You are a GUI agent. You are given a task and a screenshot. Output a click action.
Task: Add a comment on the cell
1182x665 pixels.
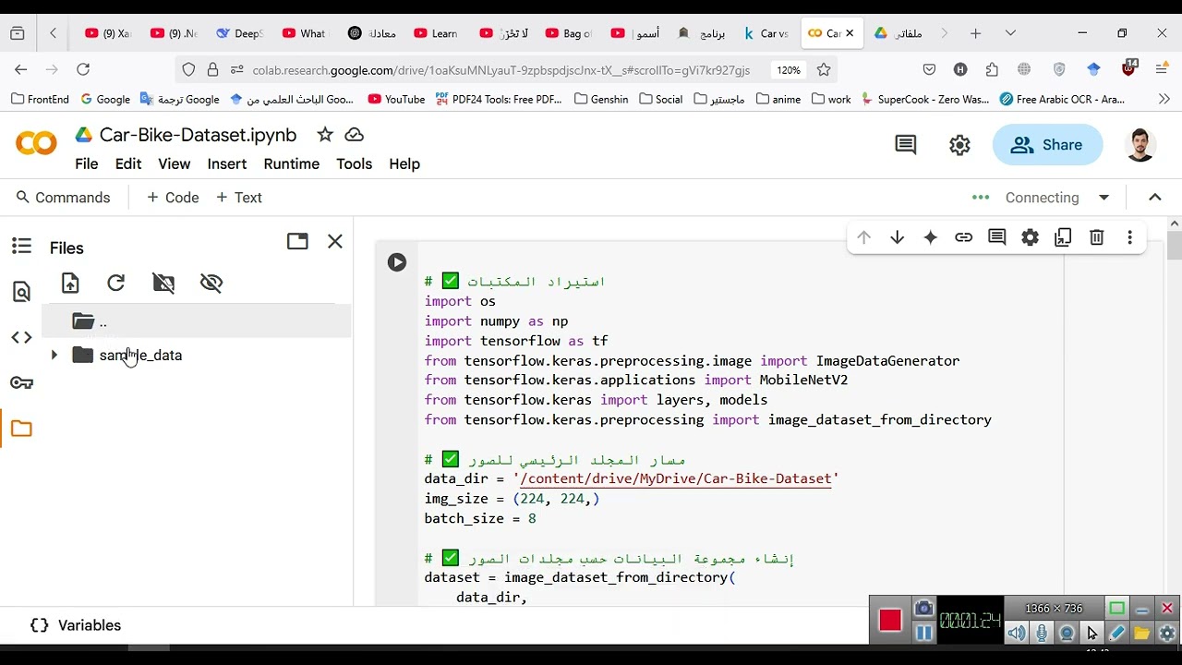click(x=996, y=237)
